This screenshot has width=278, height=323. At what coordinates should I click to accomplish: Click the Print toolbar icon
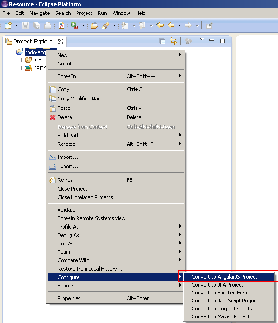pyautogui.click(x=48, y=26)
